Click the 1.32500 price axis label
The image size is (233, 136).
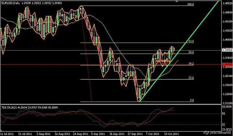tap(228, 94)
